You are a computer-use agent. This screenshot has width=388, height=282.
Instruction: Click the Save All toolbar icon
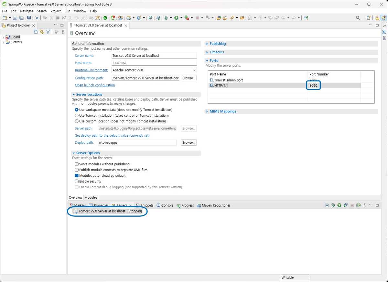[x=21, y=18]
